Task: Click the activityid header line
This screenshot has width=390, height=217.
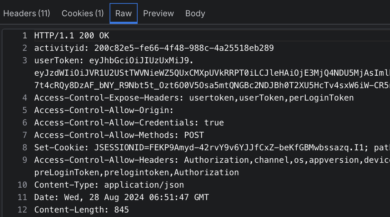Action: [x=154, y=48]
